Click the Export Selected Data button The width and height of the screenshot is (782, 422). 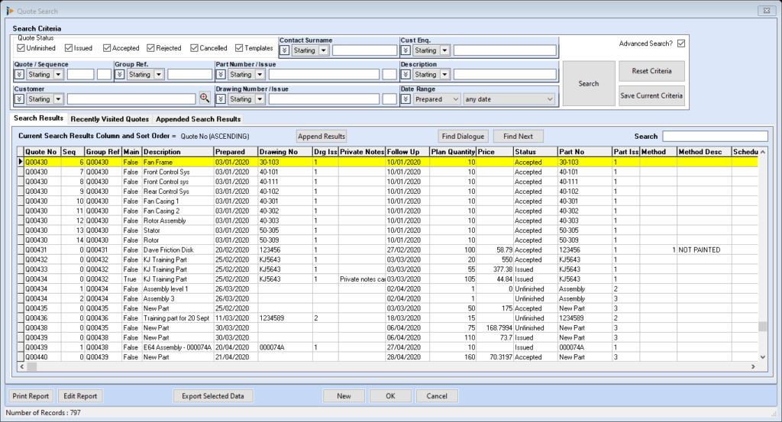tap(213, 396)
